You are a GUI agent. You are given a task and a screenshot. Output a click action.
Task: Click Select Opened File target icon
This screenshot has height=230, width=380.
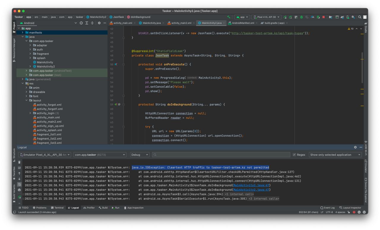point(81,23)
